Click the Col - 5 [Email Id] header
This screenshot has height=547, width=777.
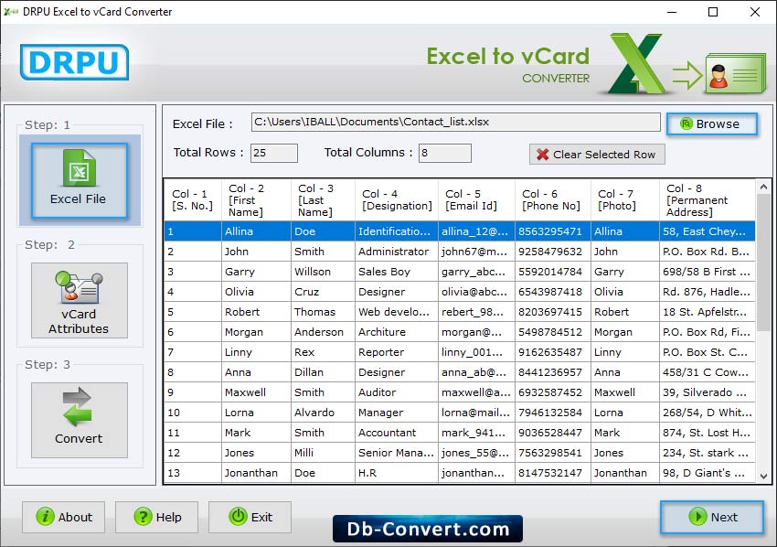coord(476,199)
